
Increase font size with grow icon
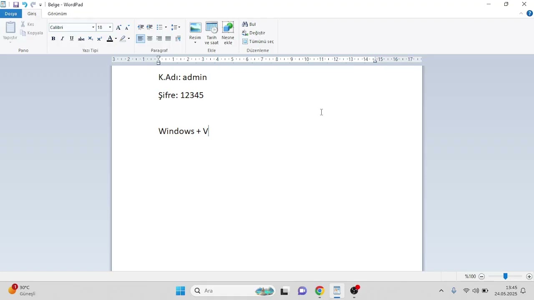[118, 27]
